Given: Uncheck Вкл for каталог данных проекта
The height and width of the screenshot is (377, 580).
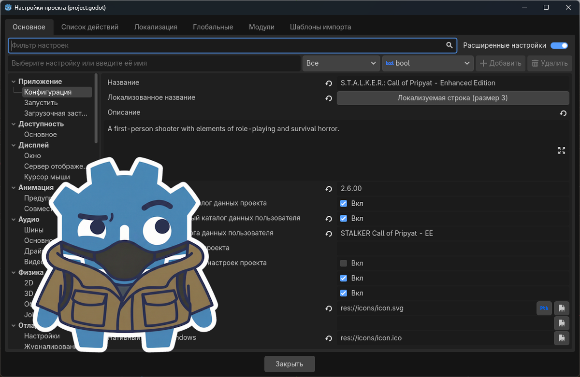Looking at the screenshot, I should coord(344,203).
